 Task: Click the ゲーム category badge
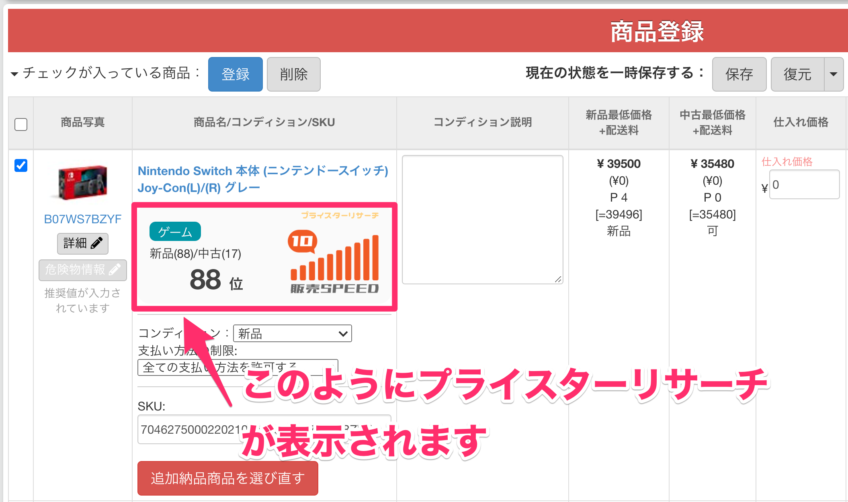coord(175,231)
